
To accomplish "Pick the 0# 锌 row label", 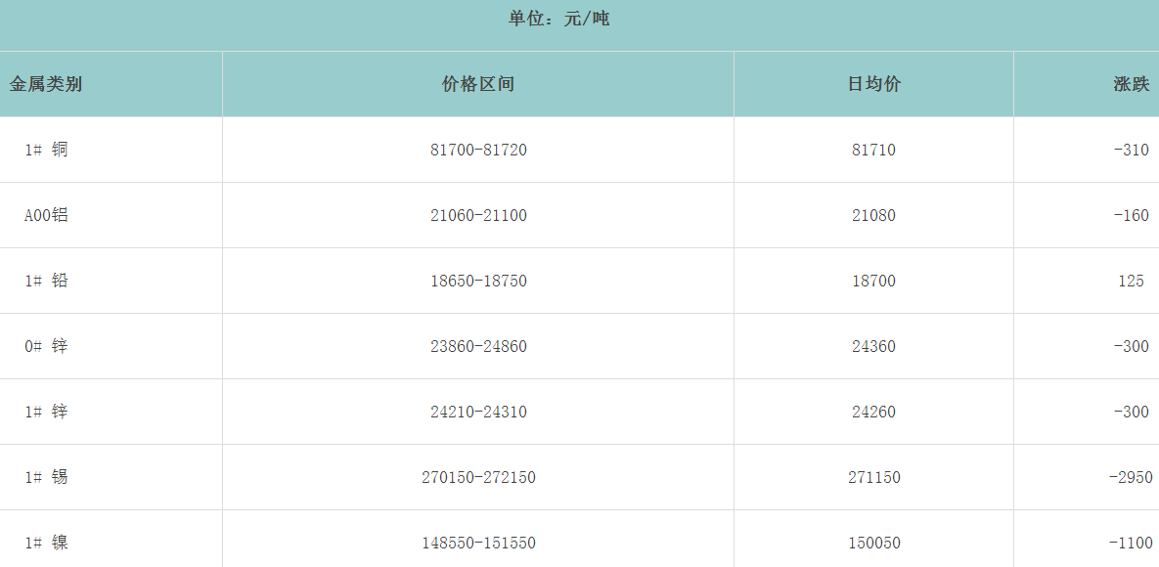I will pyautogui.click(x=46, y=346).
